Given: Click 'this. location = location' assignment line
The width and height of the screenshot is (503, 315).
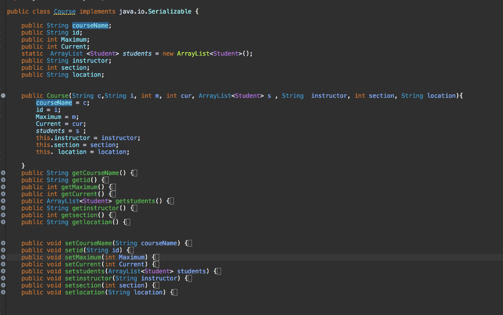Looking at the screenshot, I should [x=83, y=152].
